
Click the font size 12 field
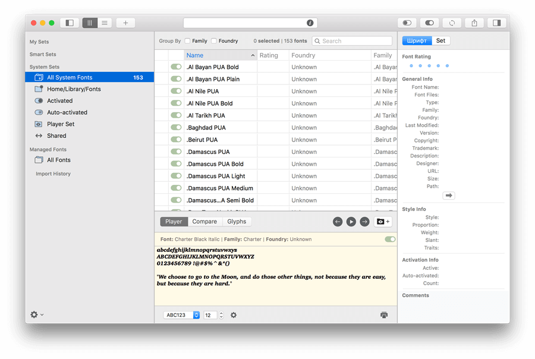[210, 315]
